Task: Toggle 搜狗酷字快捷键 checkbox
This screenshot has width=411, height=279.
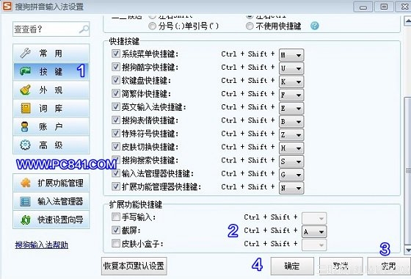Action: point(116,67)
